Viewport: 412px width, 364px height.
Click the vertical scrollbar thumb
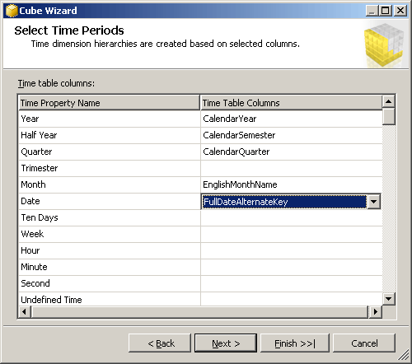[388, 116]
